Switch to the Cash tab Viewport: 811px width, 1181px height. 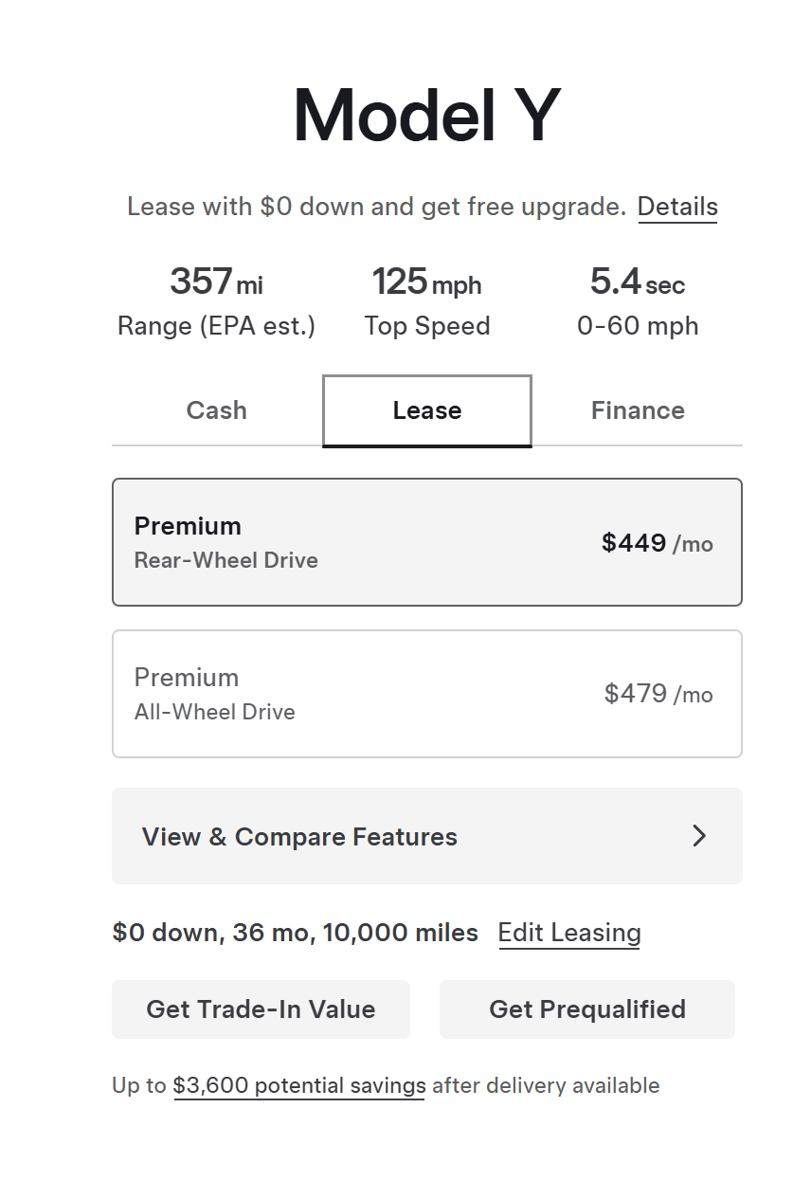coord(216,410)
